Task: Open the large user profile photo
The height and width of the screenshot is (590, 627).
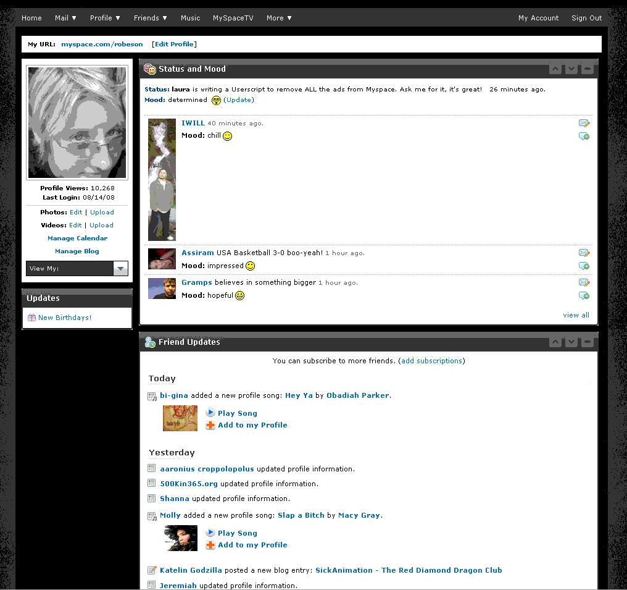Action: click(77, 122)
